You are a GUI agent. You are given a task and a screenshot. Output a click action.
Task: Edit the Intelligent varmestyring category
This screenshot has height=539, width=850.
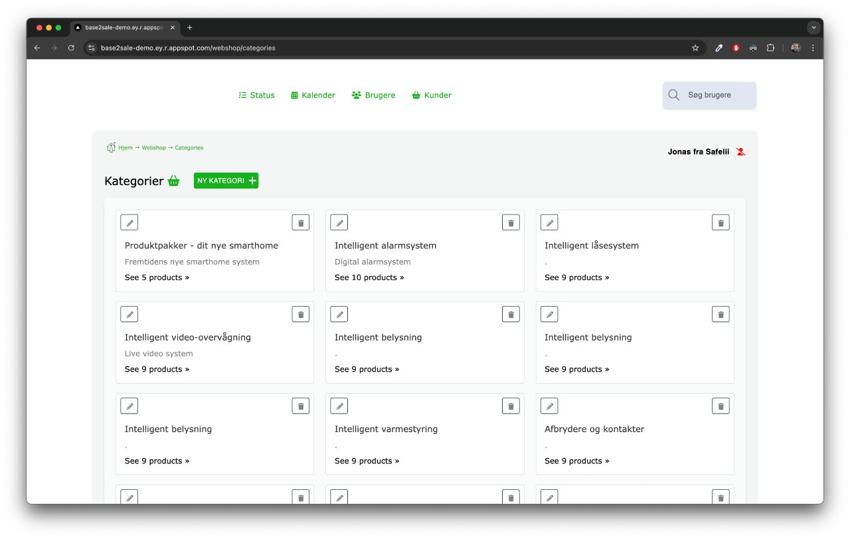tap(339, 406)
